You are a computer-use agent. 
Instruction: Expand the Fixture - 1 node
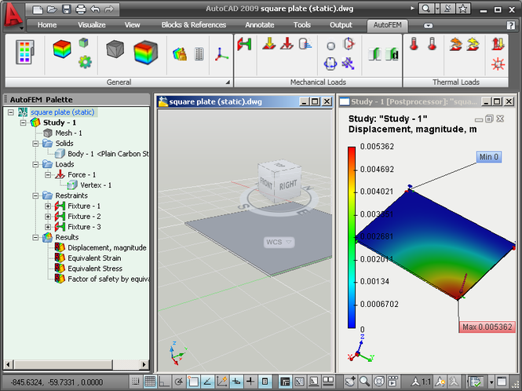48,206
